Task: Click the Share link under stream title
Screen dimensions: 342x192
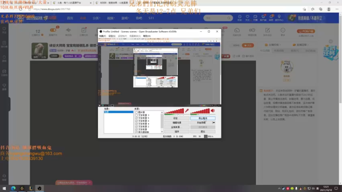Action: coord(237,56)
